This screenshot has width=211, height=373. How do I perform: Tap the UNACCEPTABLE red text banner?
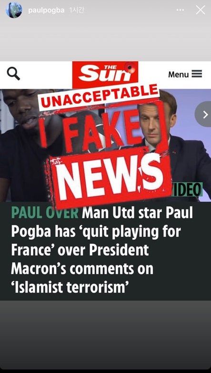(100, 96)
